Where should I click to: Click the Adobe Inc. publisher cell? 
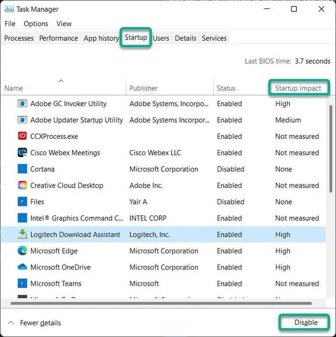point(146,185)
